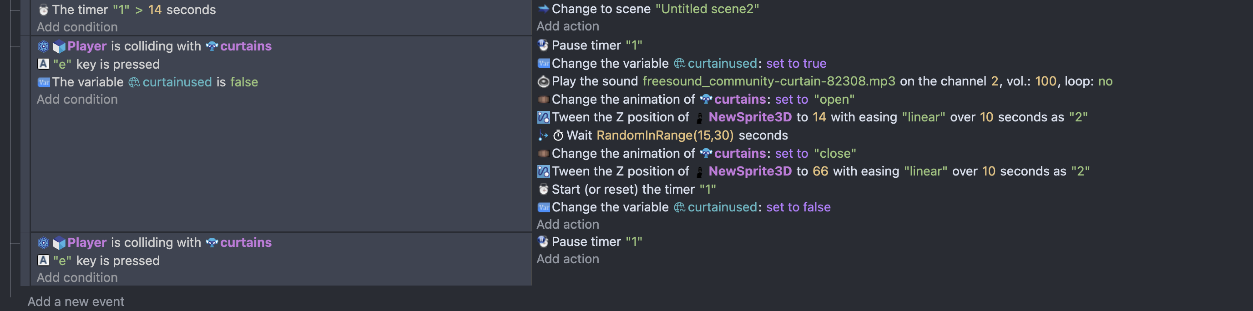Click the variable icon of 'curtainused: set to false' action

coord(543,207)
